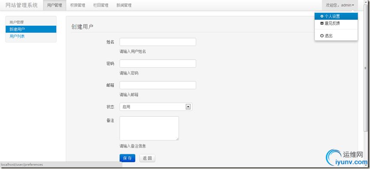
Task: Click the power icon beside 退出
Action: (x=322, y=36)
